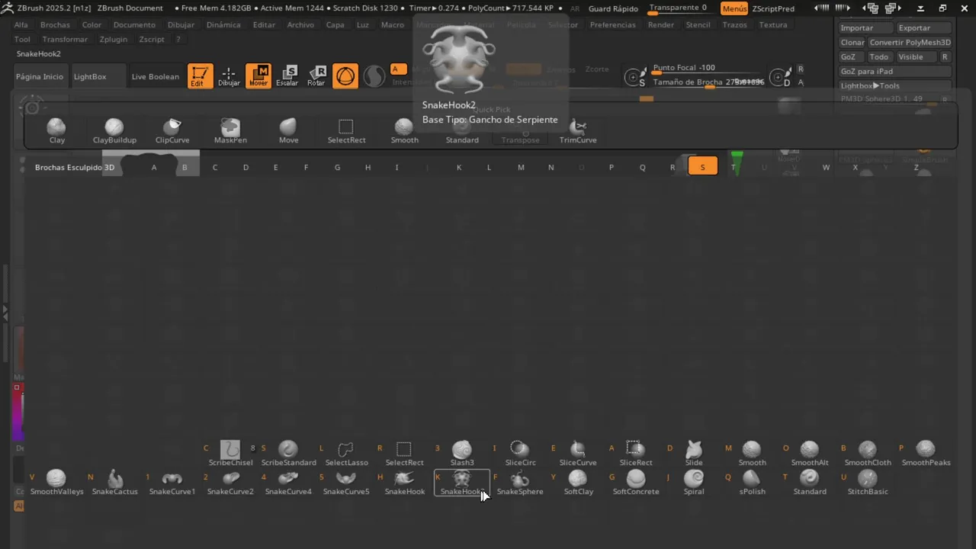Open the Documento menu
Viewport: 976px width, 549px height.
pos(134,24)
